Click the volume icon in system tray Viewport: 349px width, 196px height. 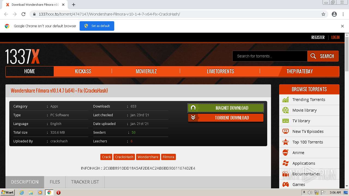(310, 192)
